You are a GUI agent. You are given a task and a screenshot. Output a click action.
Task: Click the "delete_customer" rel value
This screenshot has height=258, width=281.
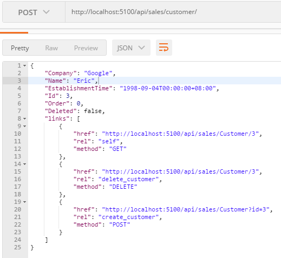tap(128, 179)
